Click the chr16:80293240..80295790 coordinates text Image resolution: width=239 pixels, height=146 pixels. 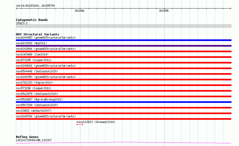point(35,6)
